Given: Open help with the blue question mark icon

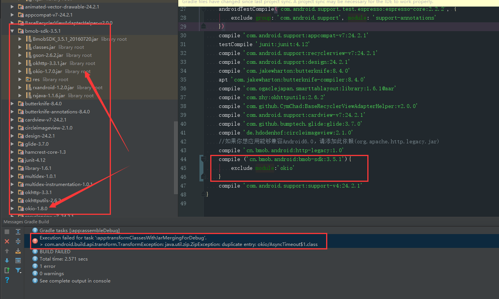Looking at the screenshot, I should [x=7, y=280].
